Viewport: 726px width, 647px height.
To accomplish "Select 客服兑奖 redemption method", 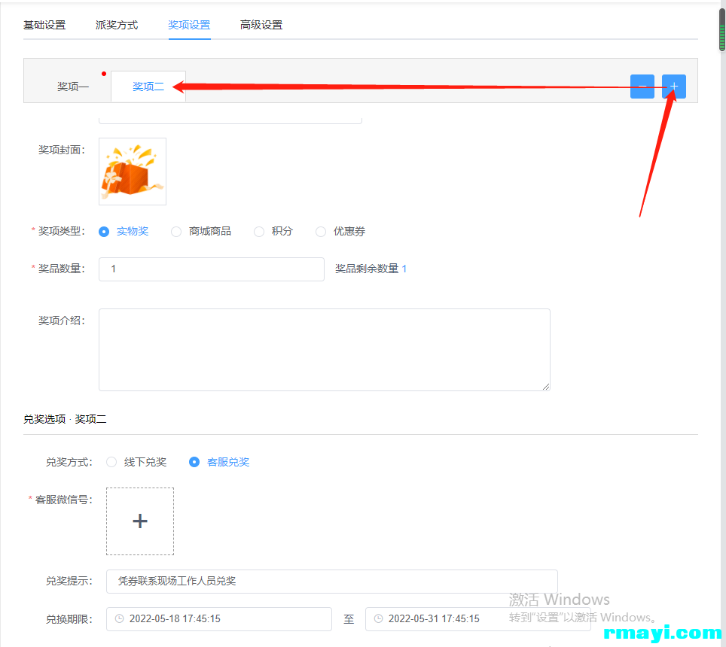I will click(x=219, y=462).
